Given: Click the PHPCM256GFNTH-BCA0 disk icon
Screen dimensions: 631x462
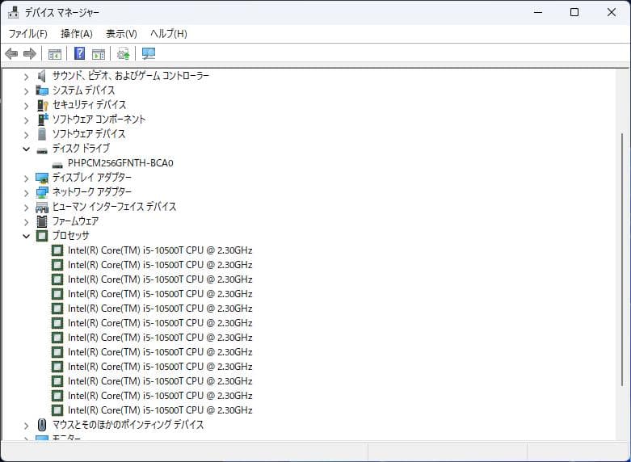Looking at the screenshot, I should [57, 165].
